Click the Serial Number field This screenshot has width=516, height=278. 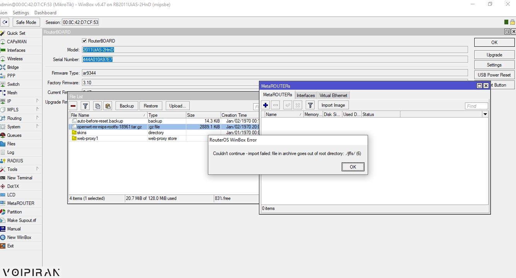pos(275,60)
